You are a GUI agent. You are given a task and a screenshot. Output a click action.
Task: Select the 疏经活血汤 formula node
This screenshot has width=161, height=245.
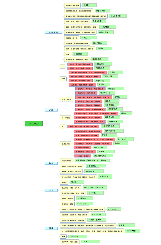tap(106, 32)
